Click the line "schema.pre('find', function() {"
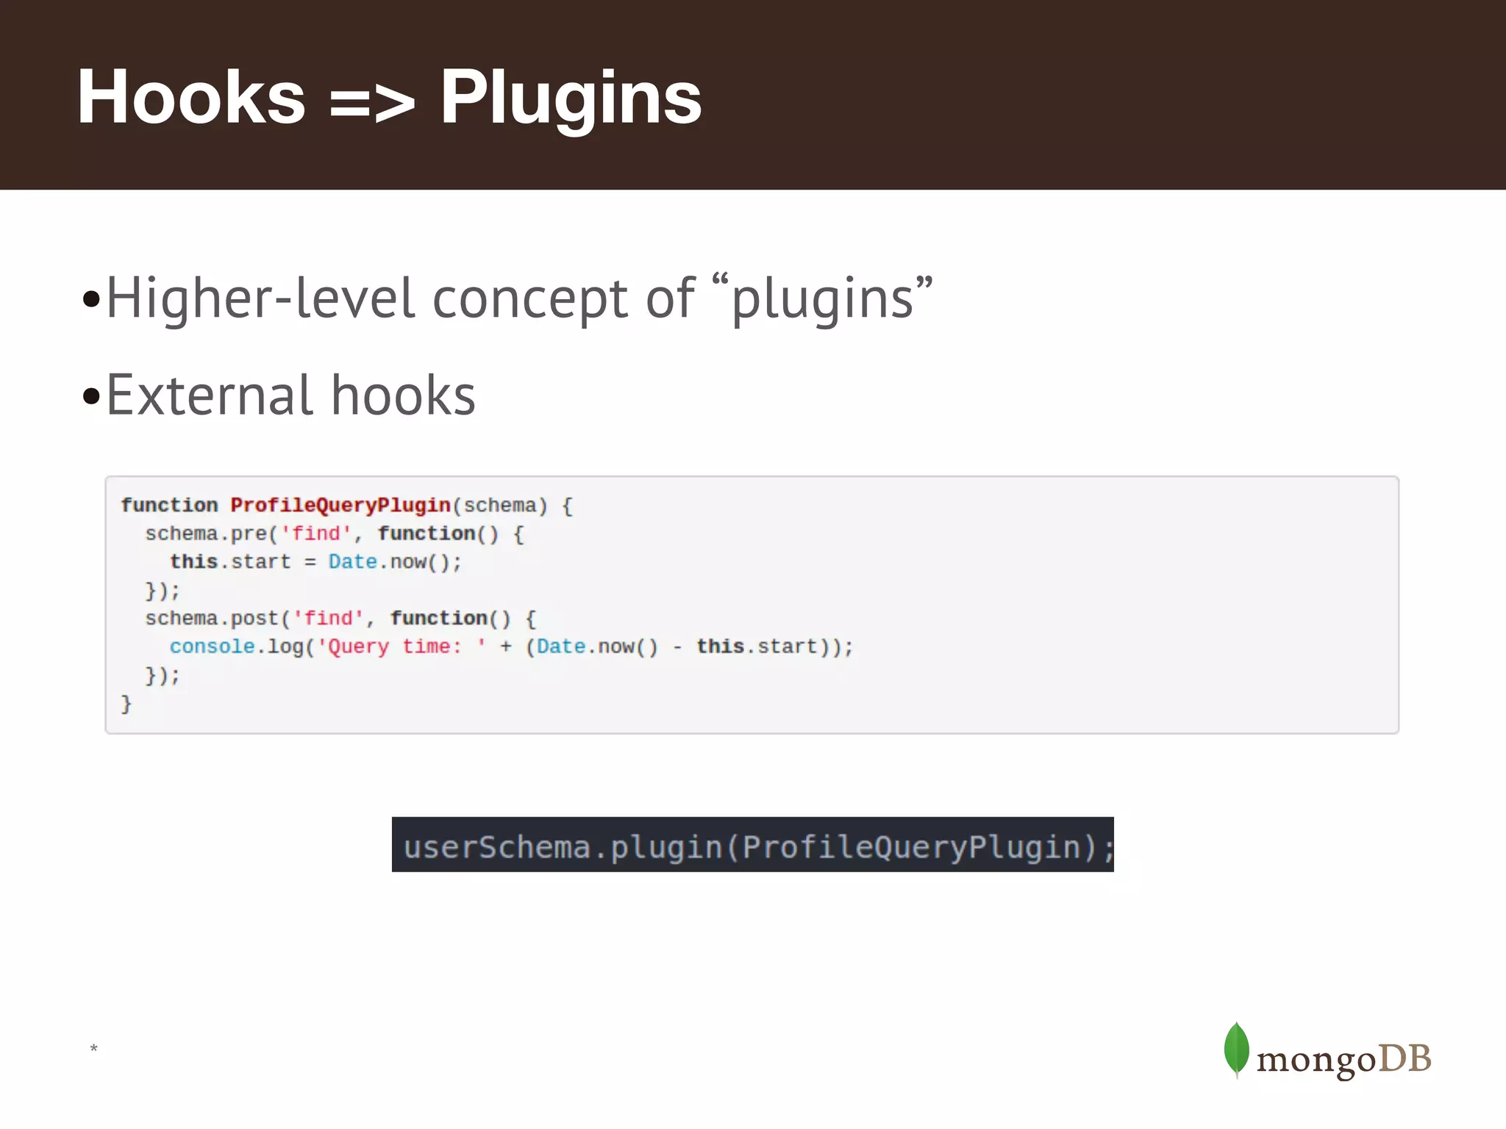 click(x=335, y=534)
